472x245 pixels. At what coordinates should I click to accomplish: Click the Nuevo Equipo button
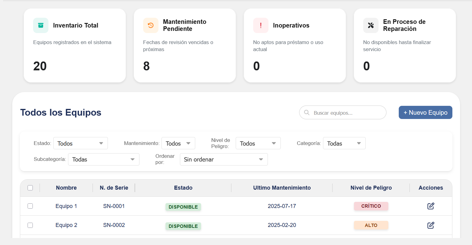425,112
